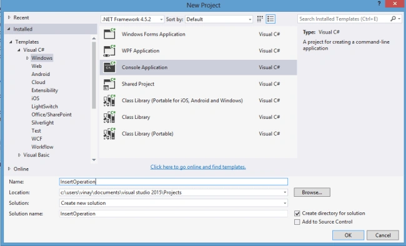Collapse the Visual C# tree node
The image size is (406, 246).
click(19, 50)
